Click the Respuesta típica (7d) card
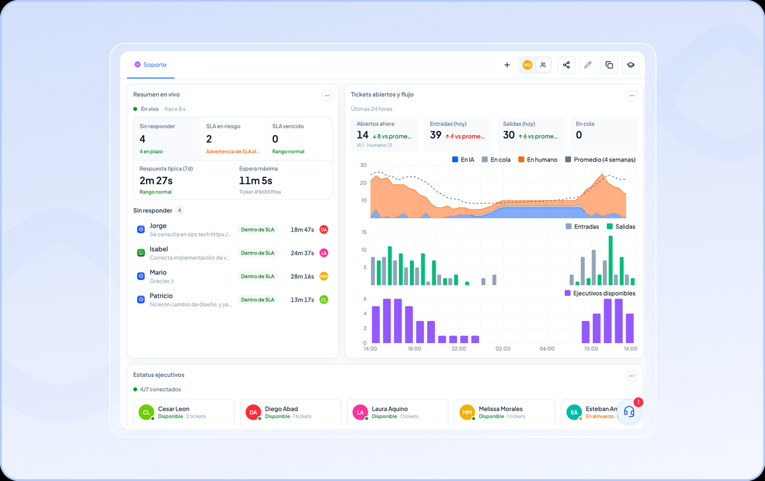This screenshot has height=481, width=765. (x=184, y=180)
